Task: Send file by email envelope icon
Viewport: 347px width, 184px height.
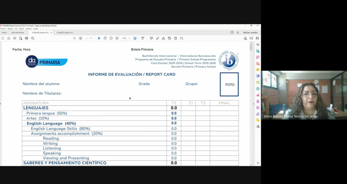Action: pos(251,38)
